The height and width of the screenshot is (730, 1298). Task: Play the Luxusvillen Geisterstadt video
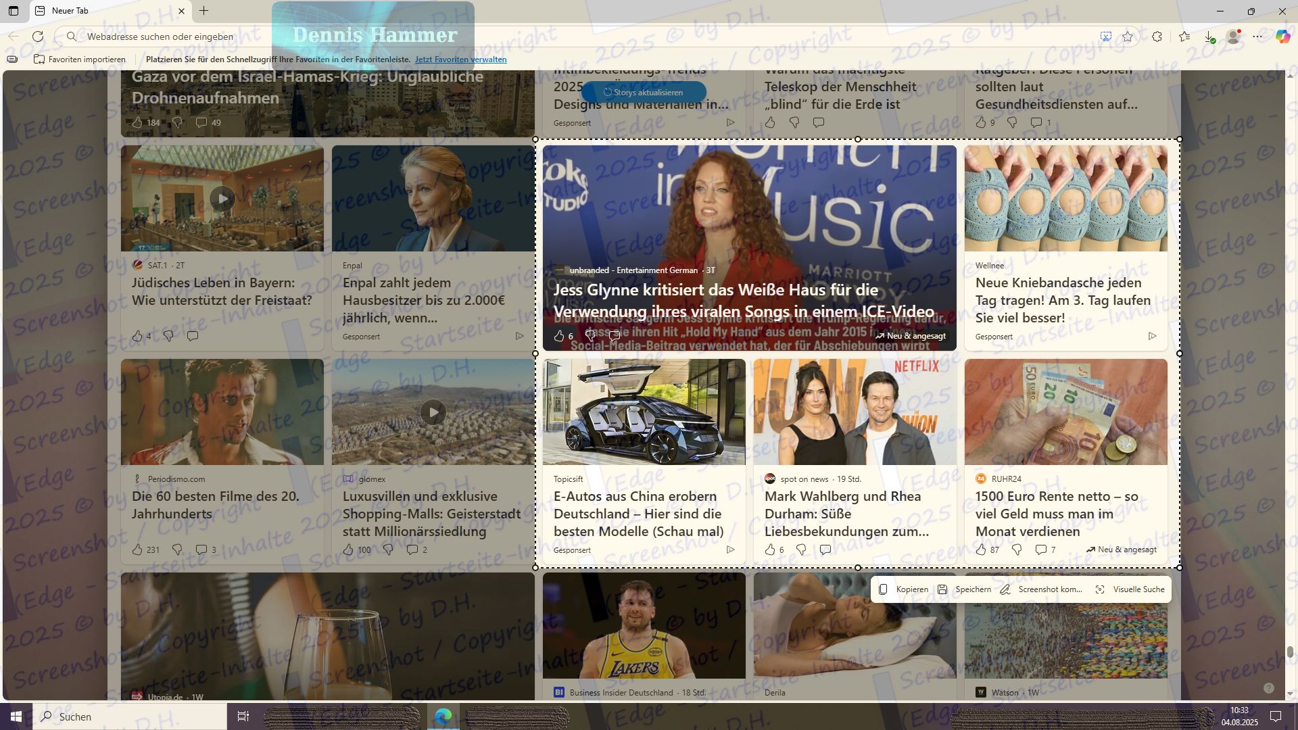pos(433,412)
